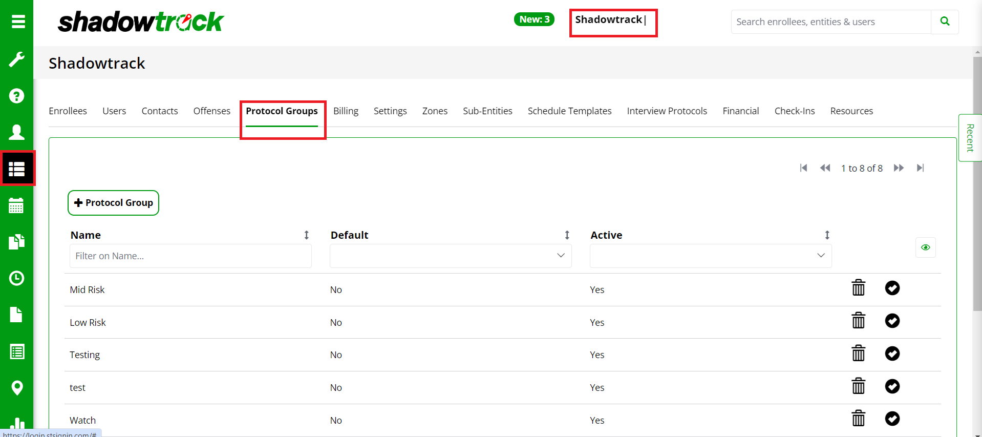Image resolution: width=982 pixels, height=437 pixels.
Task: Delete the Mid Risk protocol group
Action: pos(858,288)
